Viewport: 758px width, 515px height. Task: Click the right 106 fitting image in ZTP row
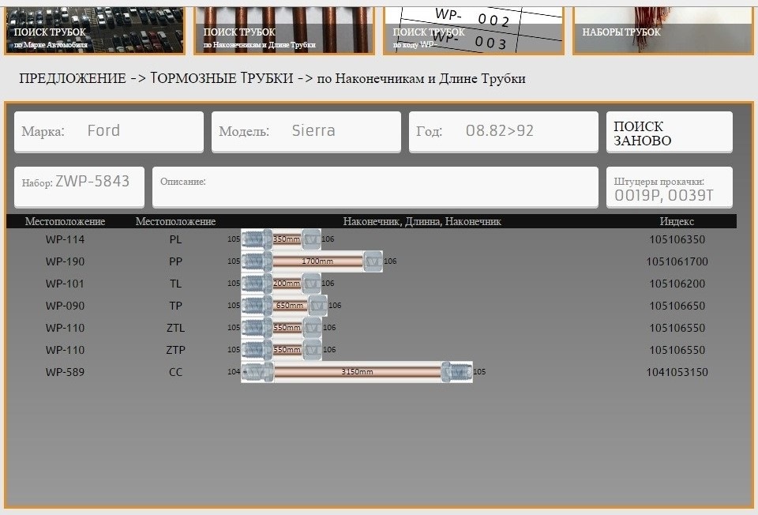pyautogui.click(x=312, y=350)
